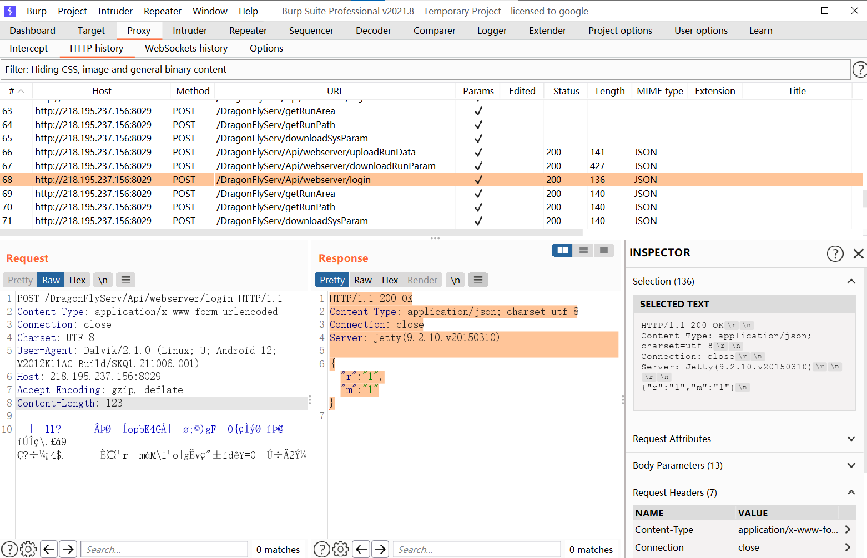Image resolution: width=867 pixels, height=558 pixels.
Task: Select row 69 getRunArea request
Action: (x=432, y=194)
